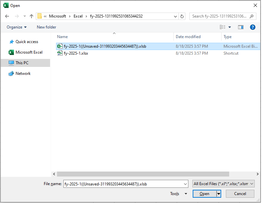The height and width of the screenshot is (203, 262).
Task: Click the Open button
Action: pos(204,194)
